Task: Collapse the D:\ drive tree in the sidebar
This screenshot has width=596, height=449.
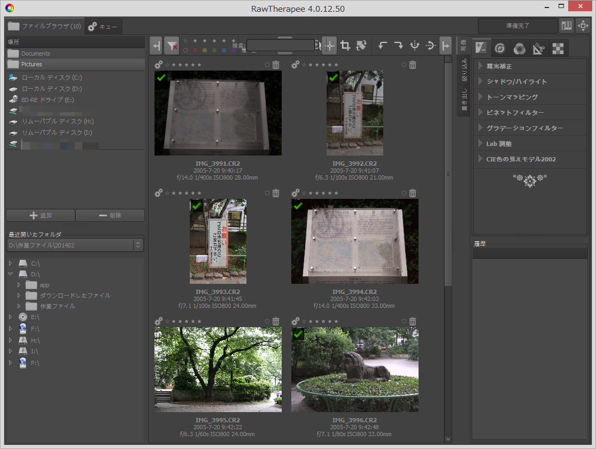Action: [x=10, y=274]
